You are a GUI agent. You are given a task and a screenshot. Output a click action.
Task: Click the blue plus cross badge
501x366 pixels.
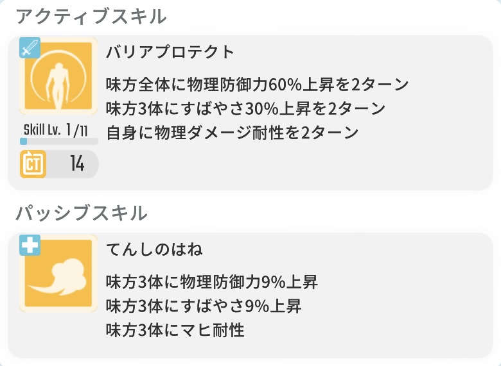[x=30, y=245]
